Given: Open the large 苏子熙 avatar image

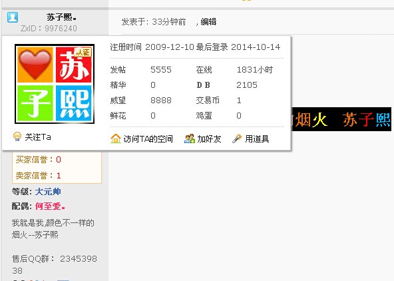Looking at the screenshot, I should pos(55,84).
